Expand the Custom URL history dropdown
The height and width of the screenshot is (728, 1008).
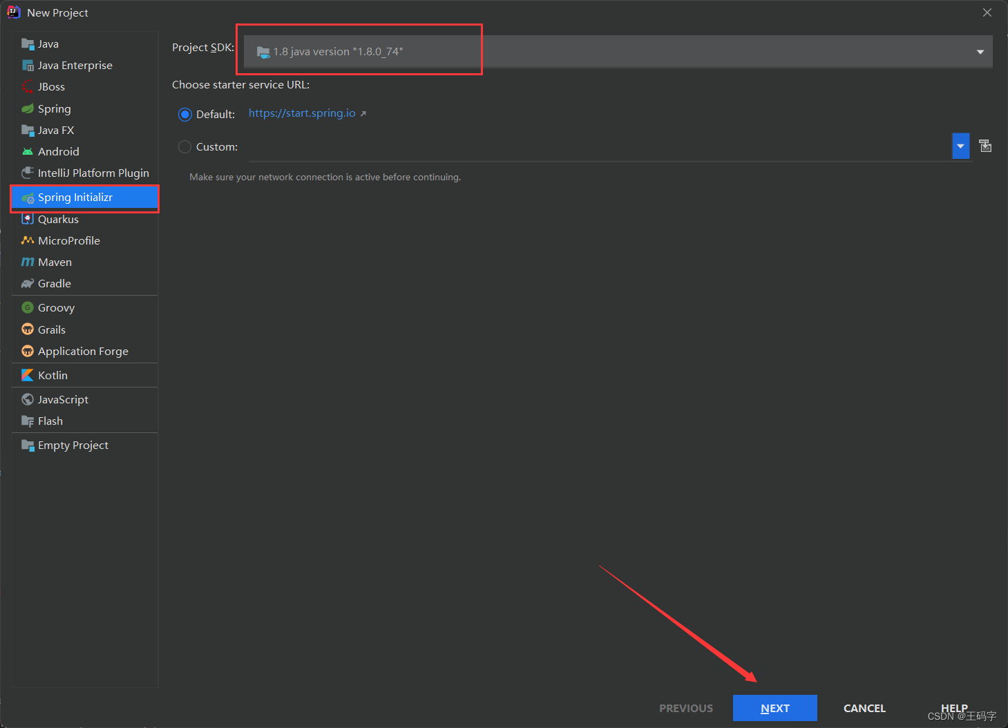[x=960, y=146]
